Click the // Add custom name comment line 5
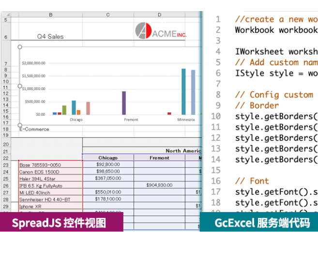Image resolution: width=318 pixels, height=258 pixels. [x=276, y=62]
